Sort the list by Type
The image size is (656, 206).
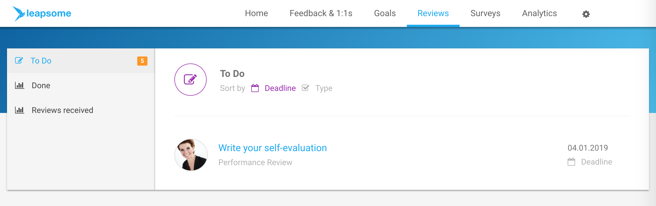tap(324, 88)
